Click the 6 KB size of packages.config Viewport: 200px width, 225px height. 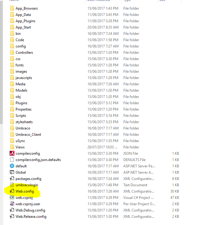[175, 179]
